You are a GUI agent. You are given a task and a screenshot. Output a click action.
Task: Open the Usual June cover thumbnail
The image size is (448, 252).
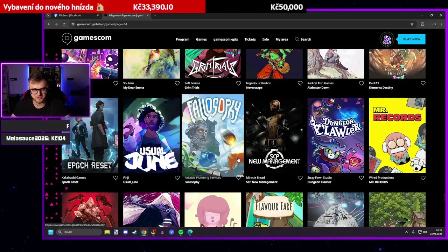click(x=152, y=135)
